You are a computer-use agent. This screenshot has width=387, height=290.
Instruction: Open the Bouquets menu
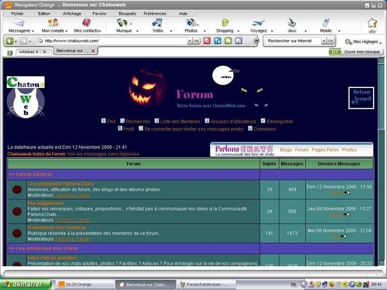(127, 14)
